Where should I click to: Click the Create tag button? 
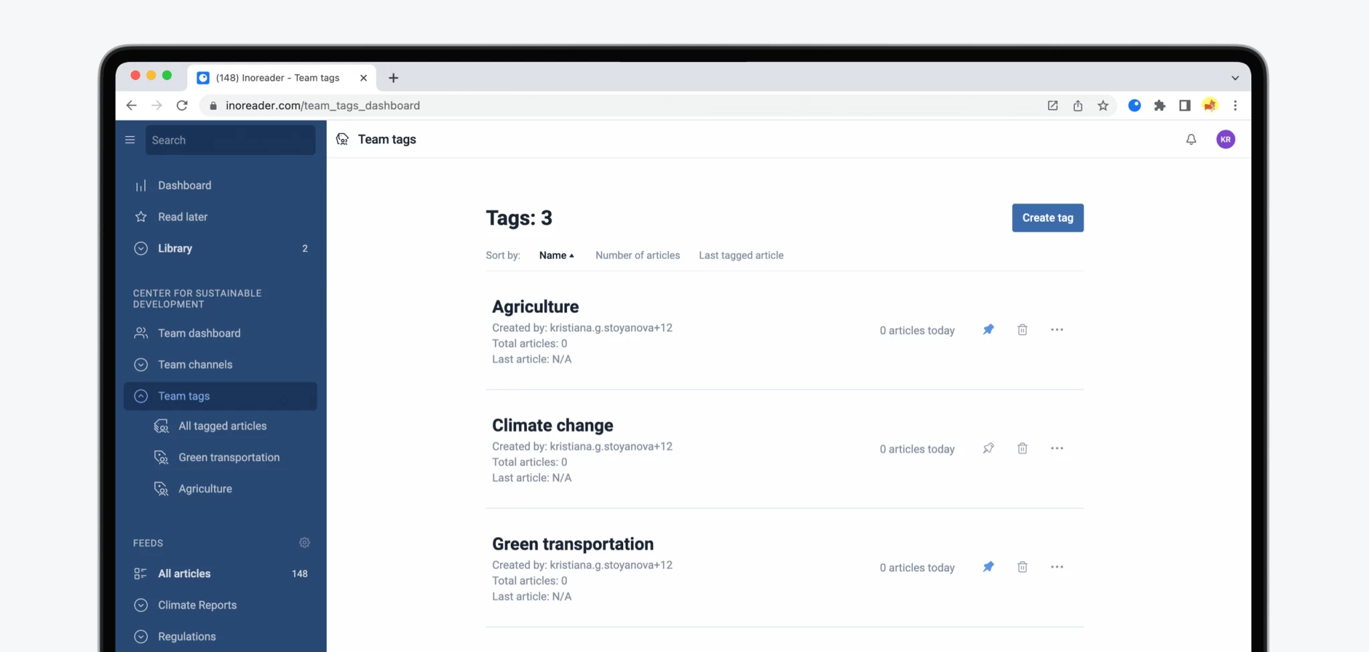point(1047,218)
